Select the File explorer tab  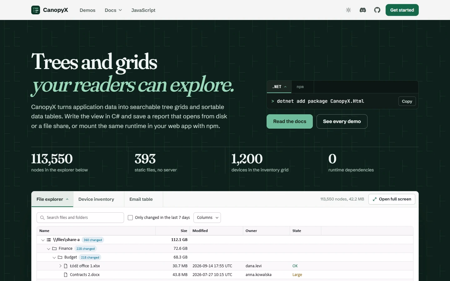click(52, 199)
